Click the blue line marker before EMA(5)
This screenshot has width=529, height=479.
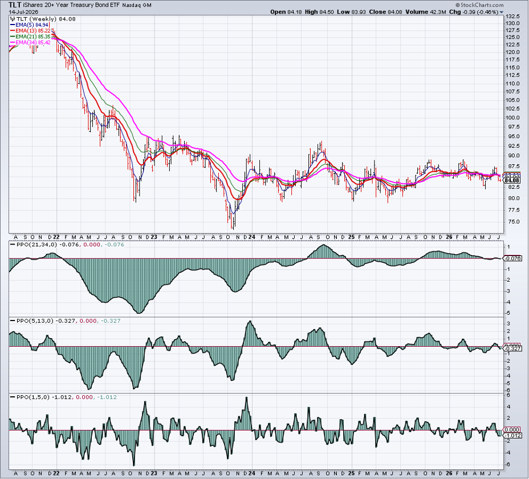13,25
